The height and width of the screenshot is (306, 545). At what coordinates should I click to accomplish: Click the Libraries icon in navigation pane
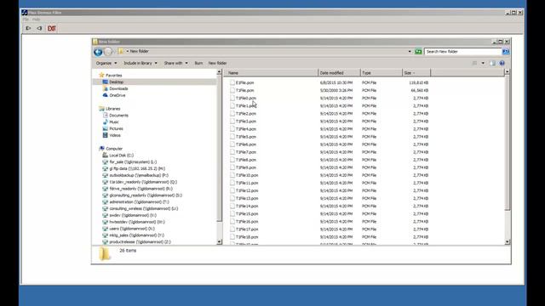point(101,109)
